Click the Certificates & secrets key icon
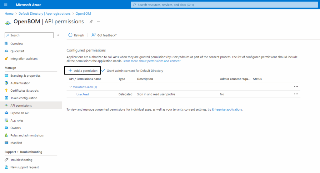The width and height of the screenshot is (320, 173). tap(6, 90)
